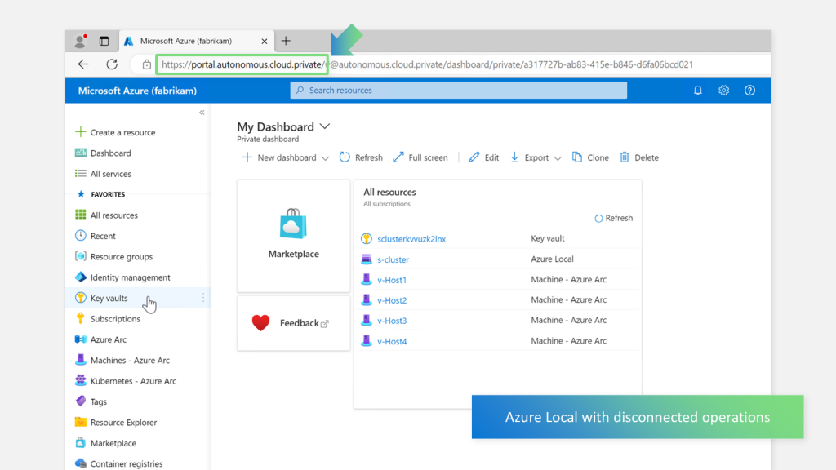Click the 'Key vault' type cell

click(548, 239)
